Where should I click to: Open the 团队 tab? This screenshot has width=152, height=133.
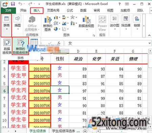pos(140,10)
